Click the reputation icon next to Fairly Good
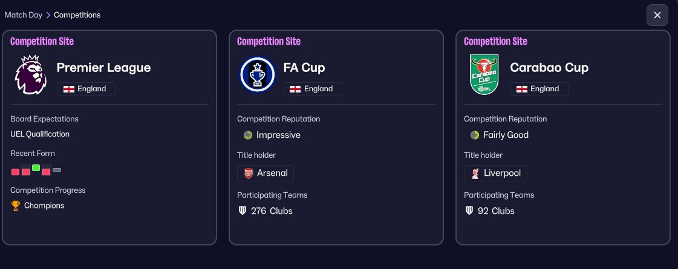Screen dimensions: 678x269 475,135
